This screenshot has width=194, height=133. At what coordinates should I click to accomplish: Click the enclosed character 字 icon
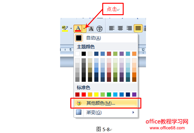[99, 29]
